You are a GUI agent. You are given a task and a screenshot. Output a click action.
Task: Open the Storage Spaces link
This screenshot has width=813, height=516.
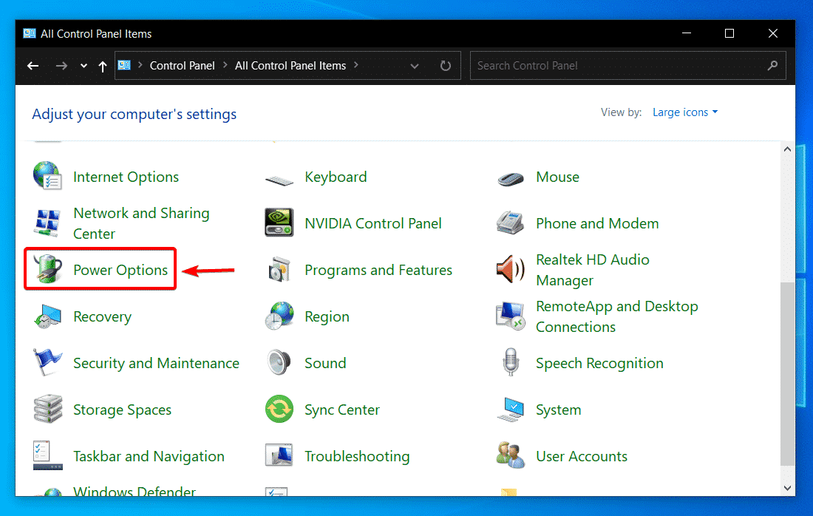122,410
